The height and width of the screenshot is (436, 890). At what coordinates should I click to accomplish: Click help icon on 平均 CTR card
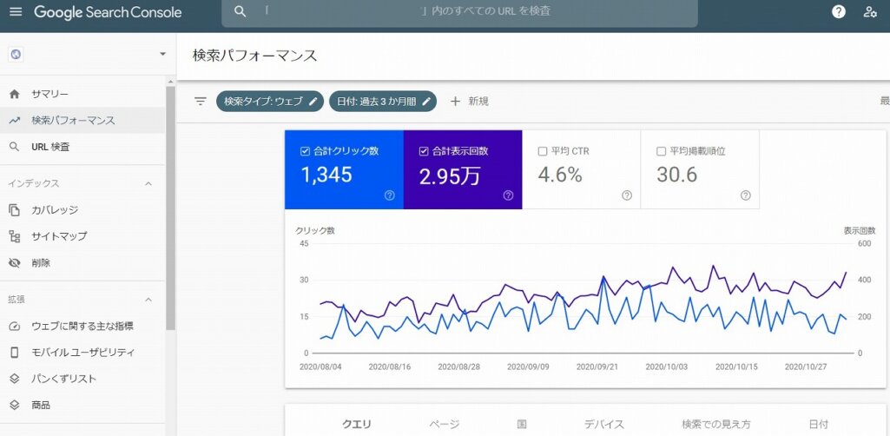[627, 195]
